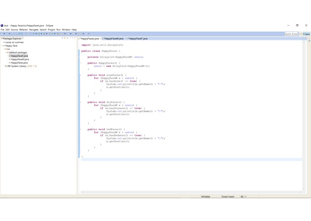Click the 40 : 1 cursor position
Viewport: 311px width, 221px height.
pos(243,196)
